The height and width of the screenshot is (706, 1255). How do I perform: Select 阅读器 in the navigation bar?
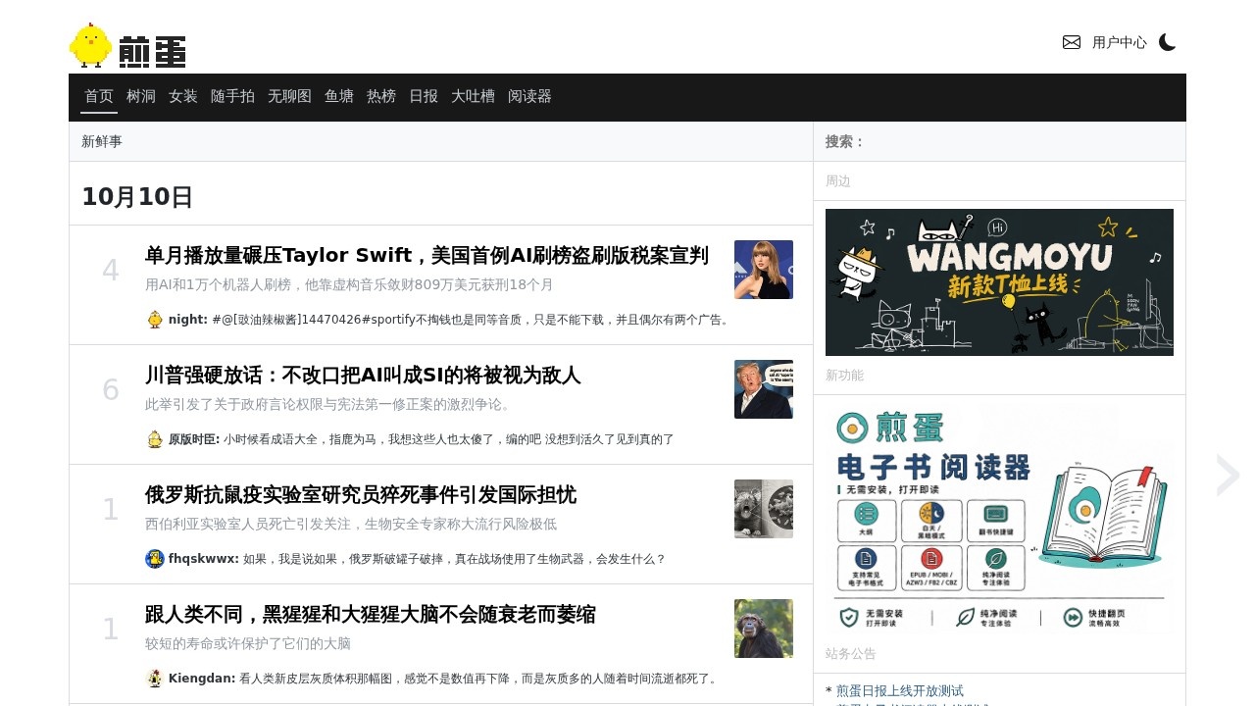click(529, 96)
